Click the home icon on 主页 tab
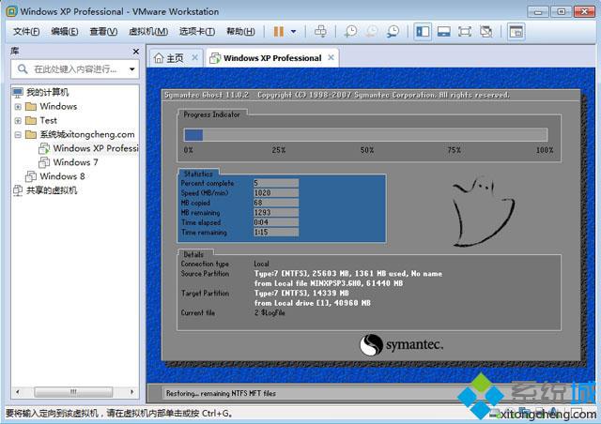This screenshot has height=424, width=601. click(x=159, y=58)
